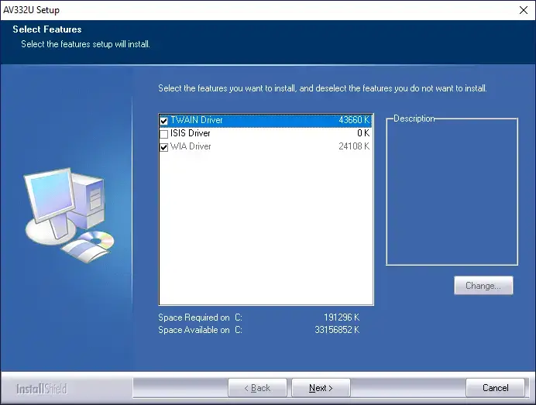The height and width of the screenshot is (405, 536).
Task: Select the TWAIN Driver feature label
Action: click(196, 121)
